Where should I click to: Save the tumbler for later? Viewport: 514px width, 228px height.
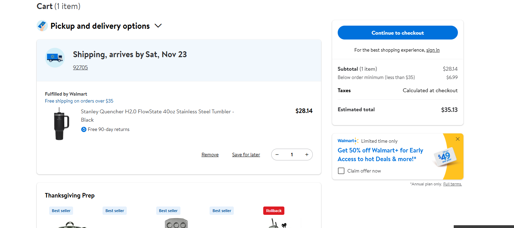pos(246,155)
